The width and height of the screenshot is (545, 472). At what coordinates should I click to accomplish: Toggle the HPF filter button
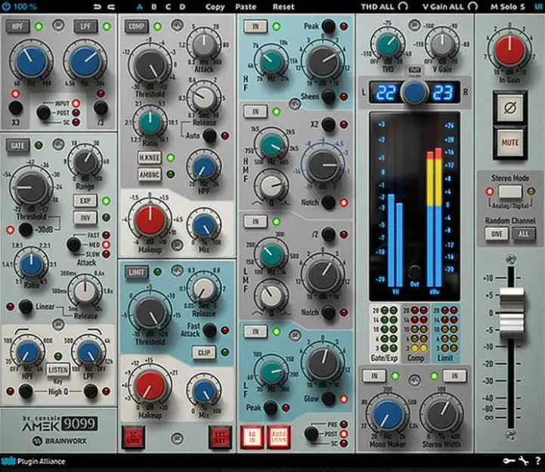17,26
